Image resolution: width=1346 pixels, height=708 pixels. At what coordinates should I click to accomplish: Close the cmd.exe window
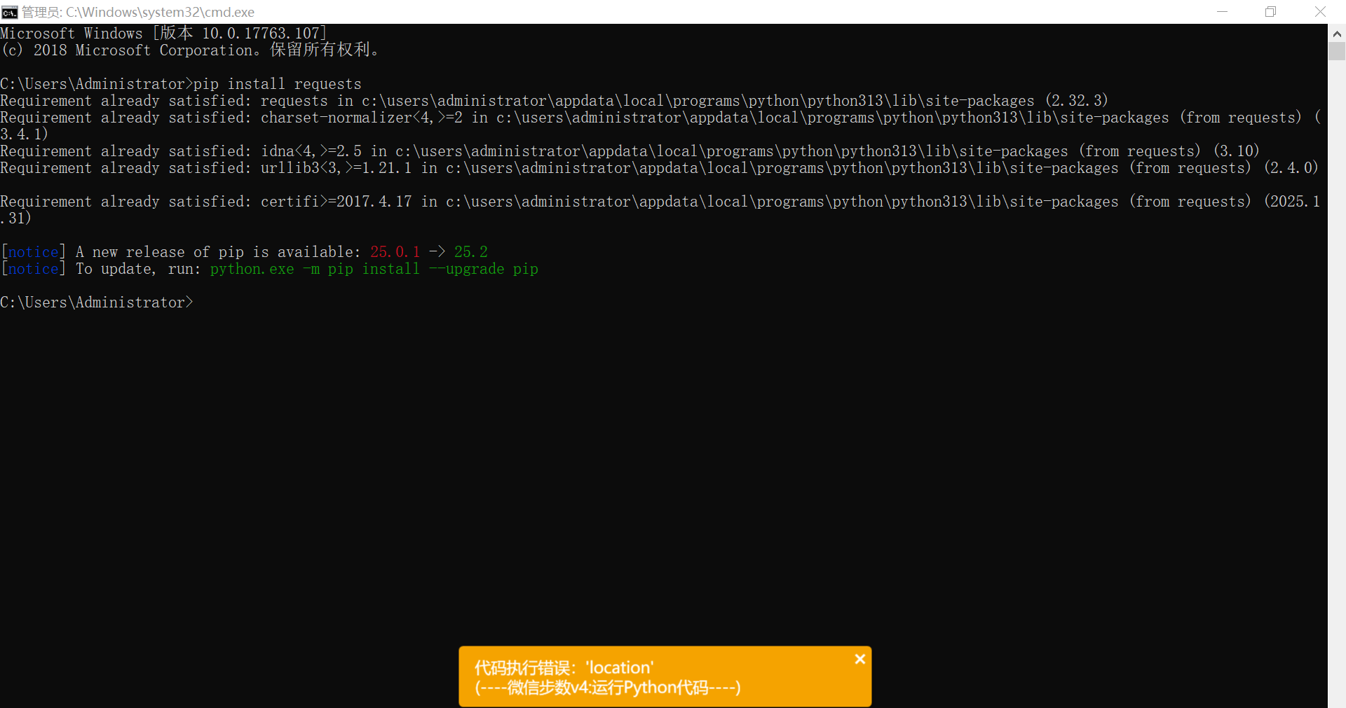[x=1320, y=12]
